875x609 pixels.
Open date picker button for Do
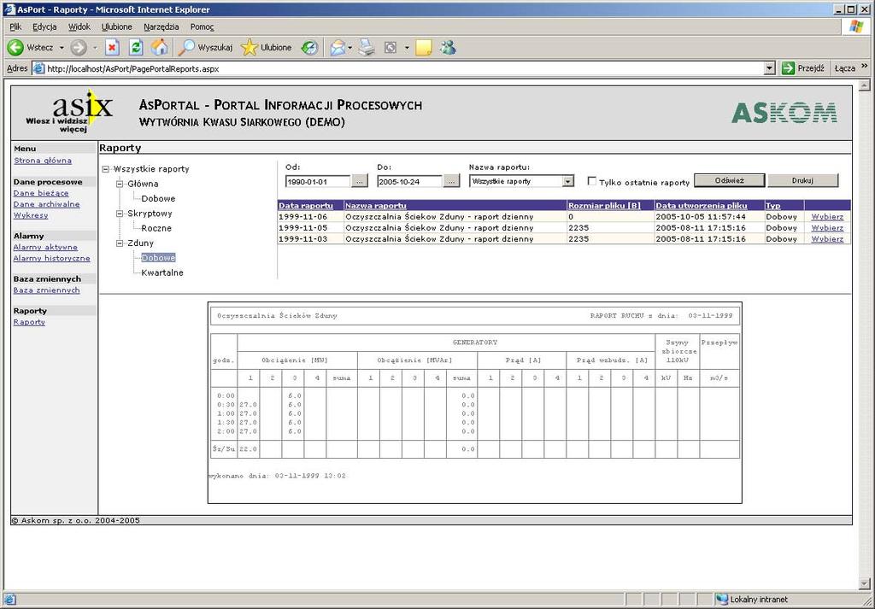click(451, 181)
